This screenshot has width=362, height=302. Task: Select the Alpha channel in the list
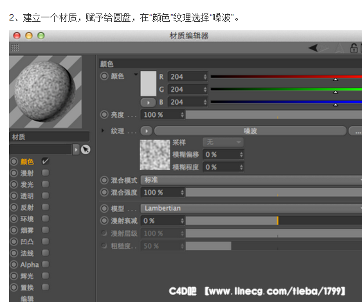(30, 265)
